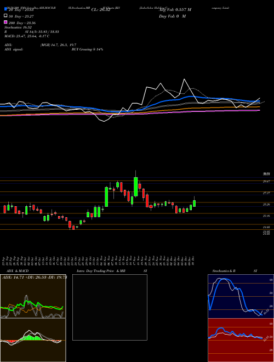Select the CL: 26.32 closing price text
The image size is (274, 362).
101,10
